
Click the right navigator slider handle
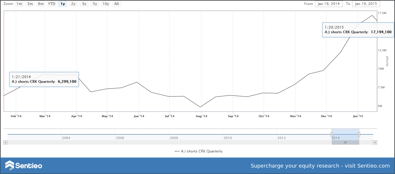(x=359, y=134)
